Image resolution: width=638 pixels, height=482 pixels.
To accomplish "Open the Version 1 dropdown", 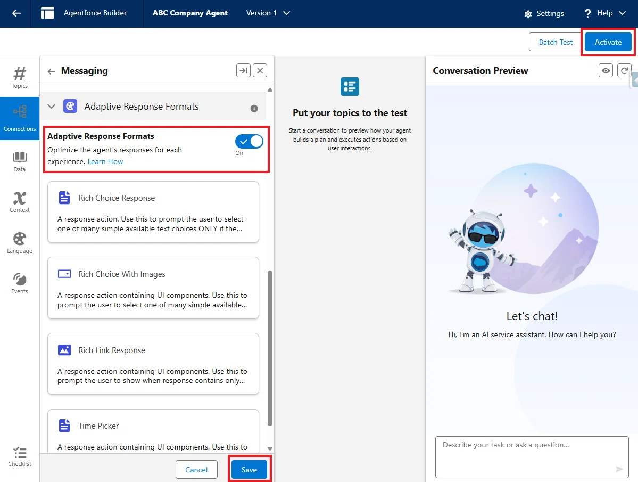I will coord(268,13).
